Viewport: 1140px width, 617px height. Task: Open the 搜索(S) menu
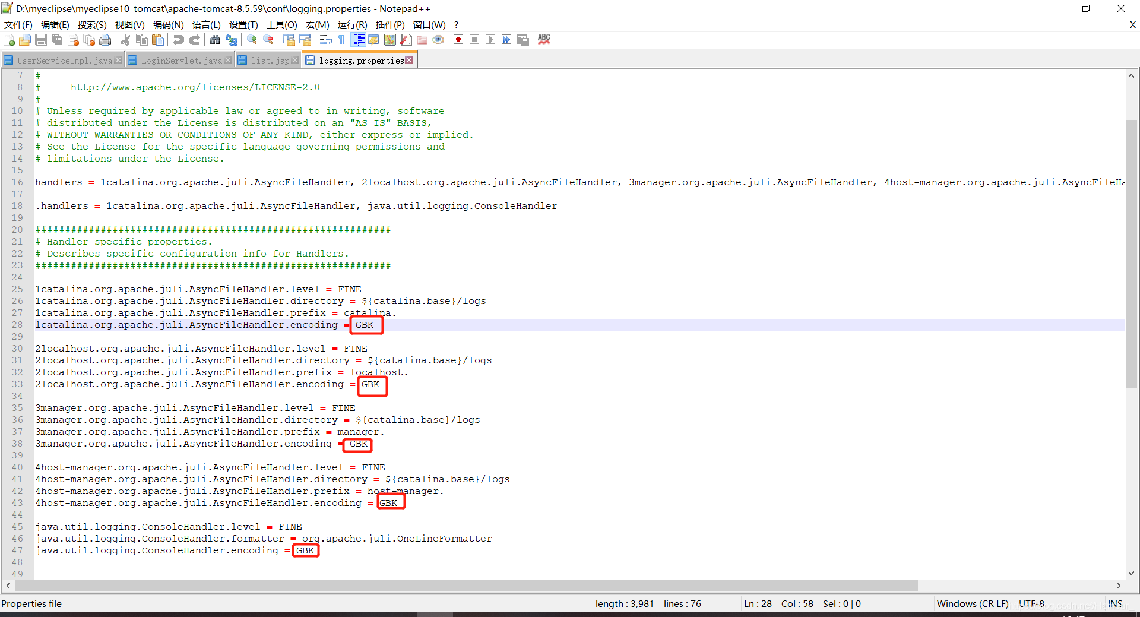click(x=92, y=25)
